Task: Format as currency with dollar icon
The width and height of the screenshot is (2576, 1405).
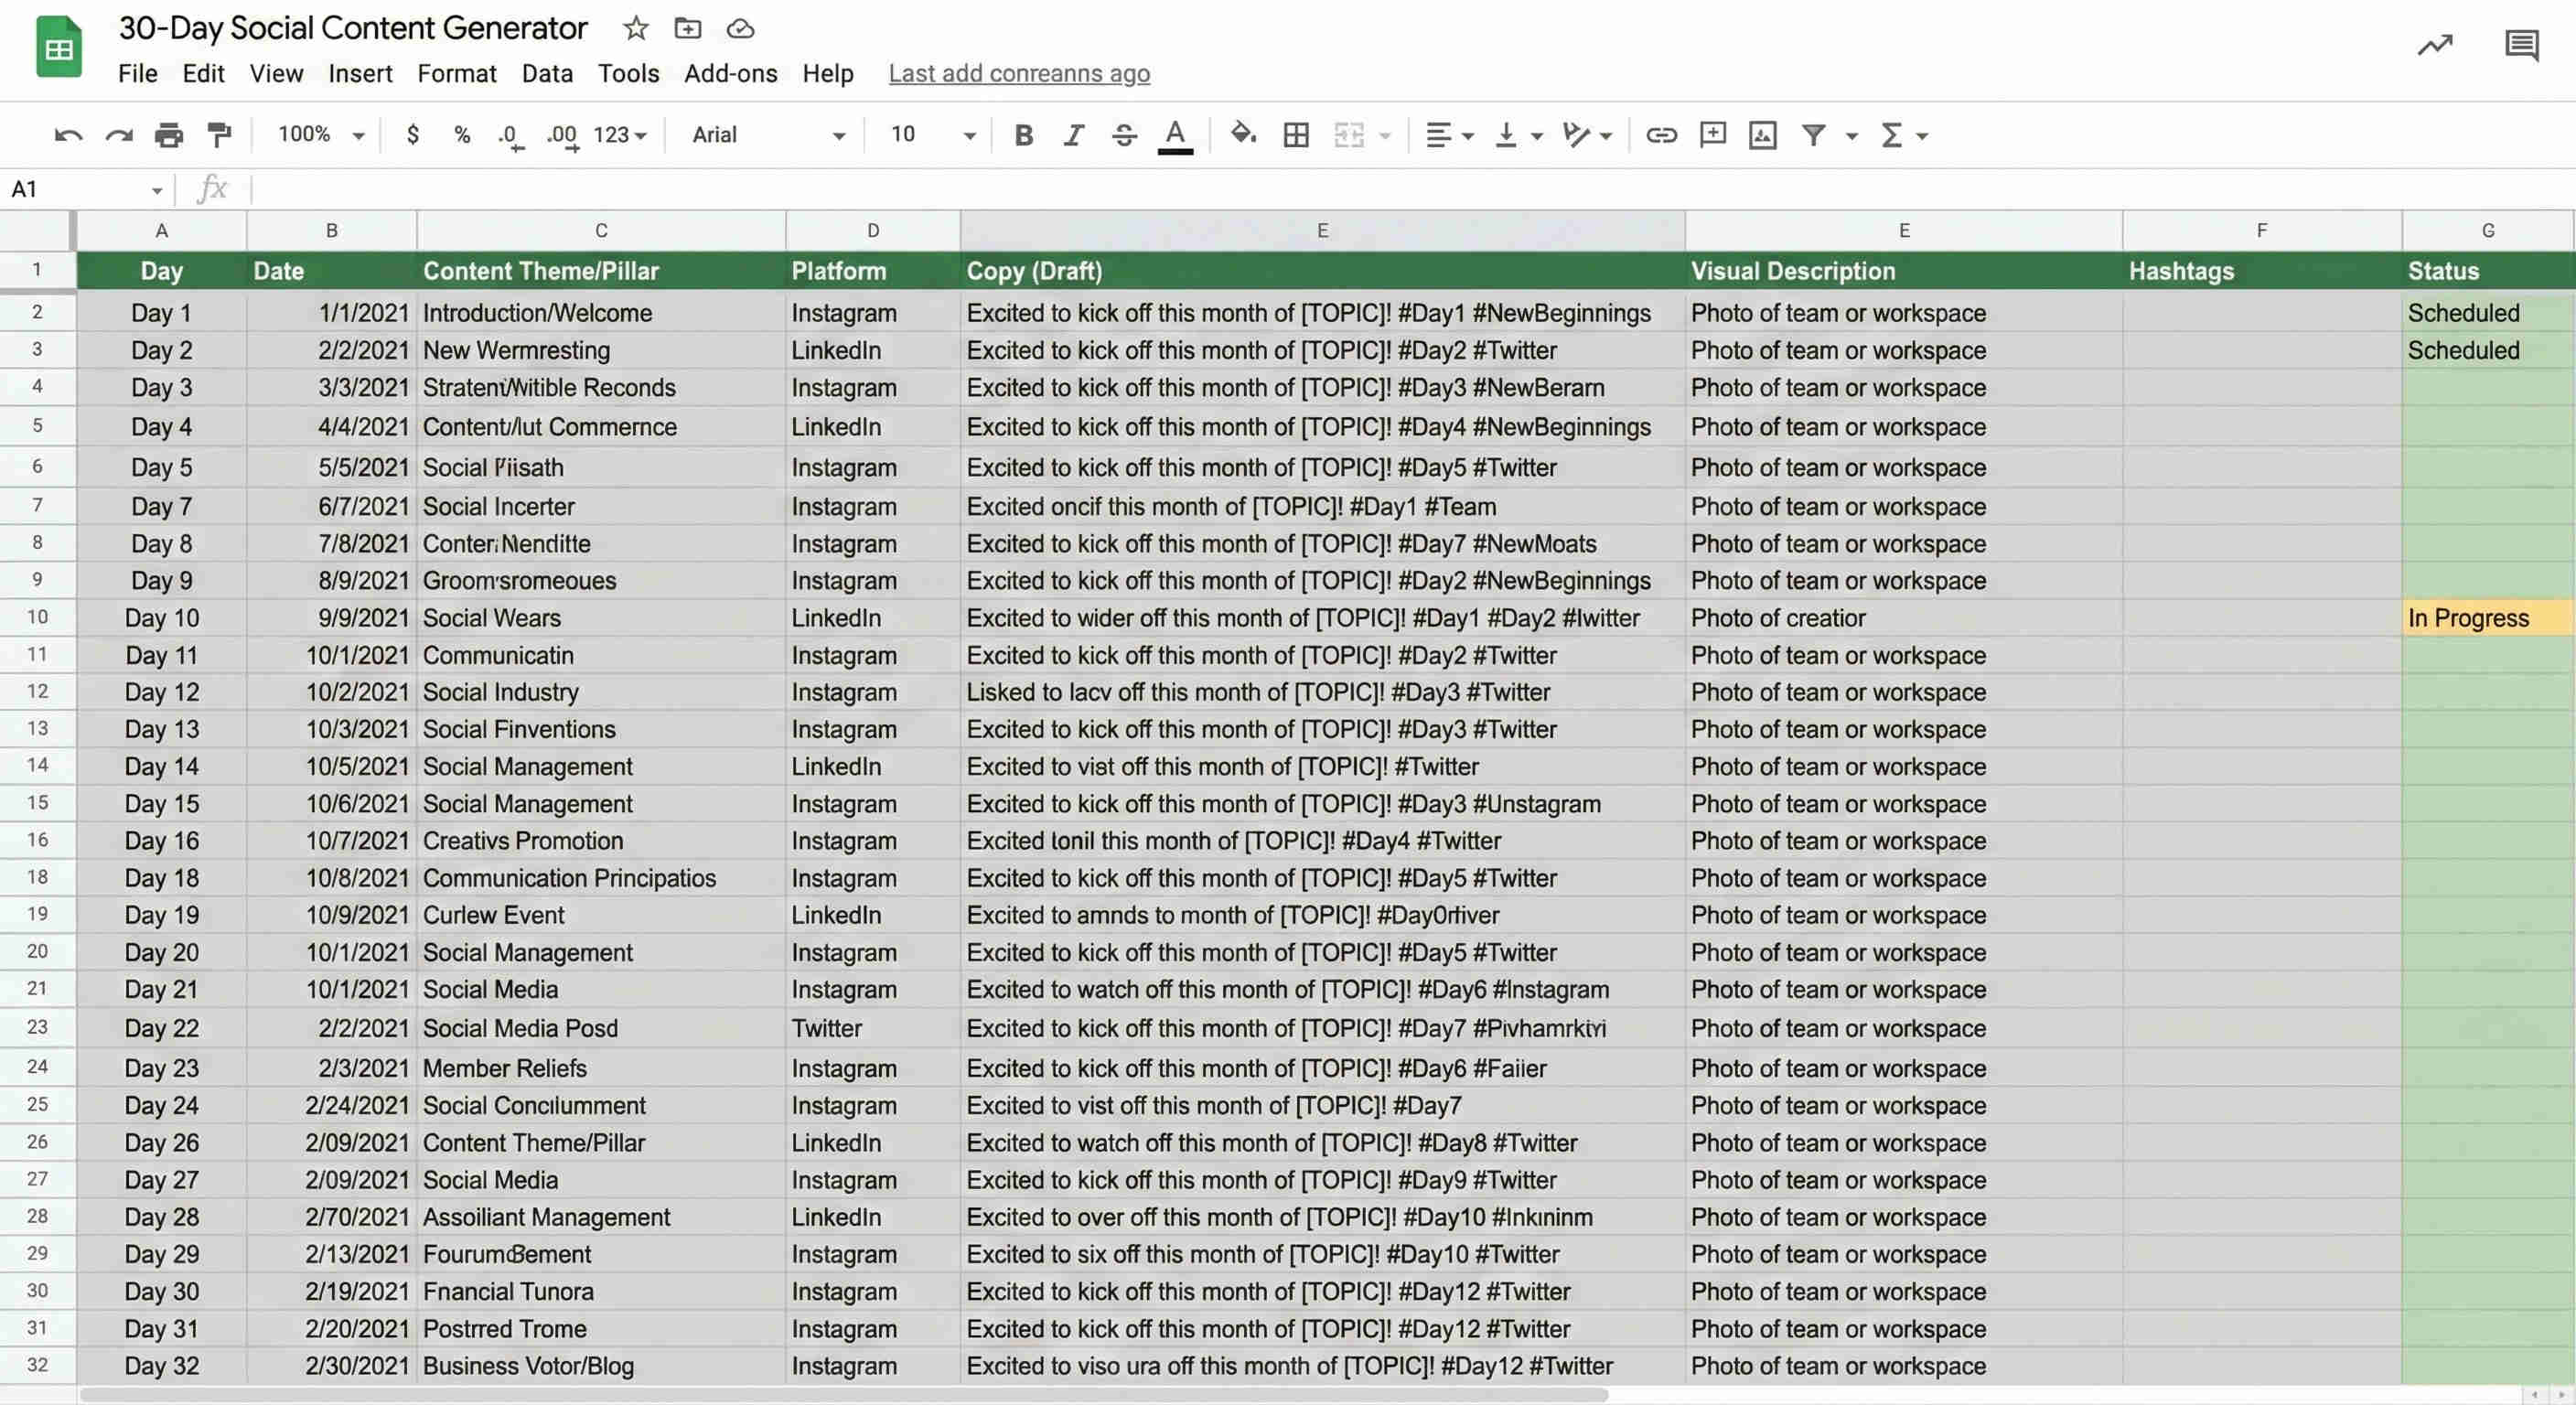Action: click(x=413, y=134)
